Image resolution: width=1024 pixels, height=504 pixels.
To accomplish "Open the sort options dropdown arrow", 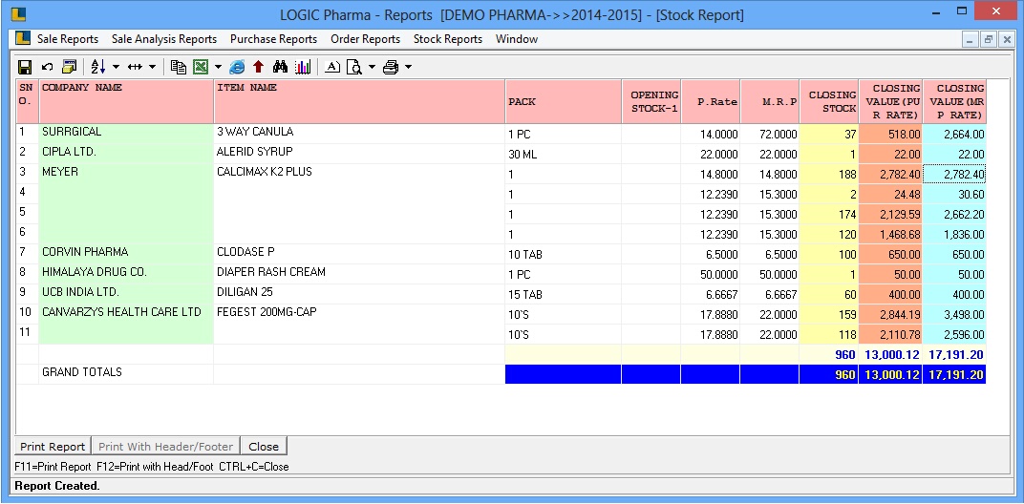I will 117,67.
